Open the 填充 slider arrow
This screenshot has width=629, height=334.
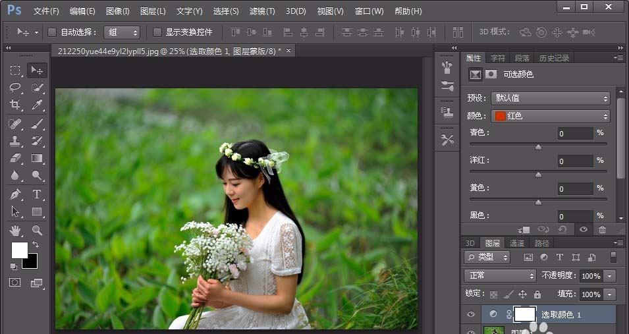click(610, 294)
